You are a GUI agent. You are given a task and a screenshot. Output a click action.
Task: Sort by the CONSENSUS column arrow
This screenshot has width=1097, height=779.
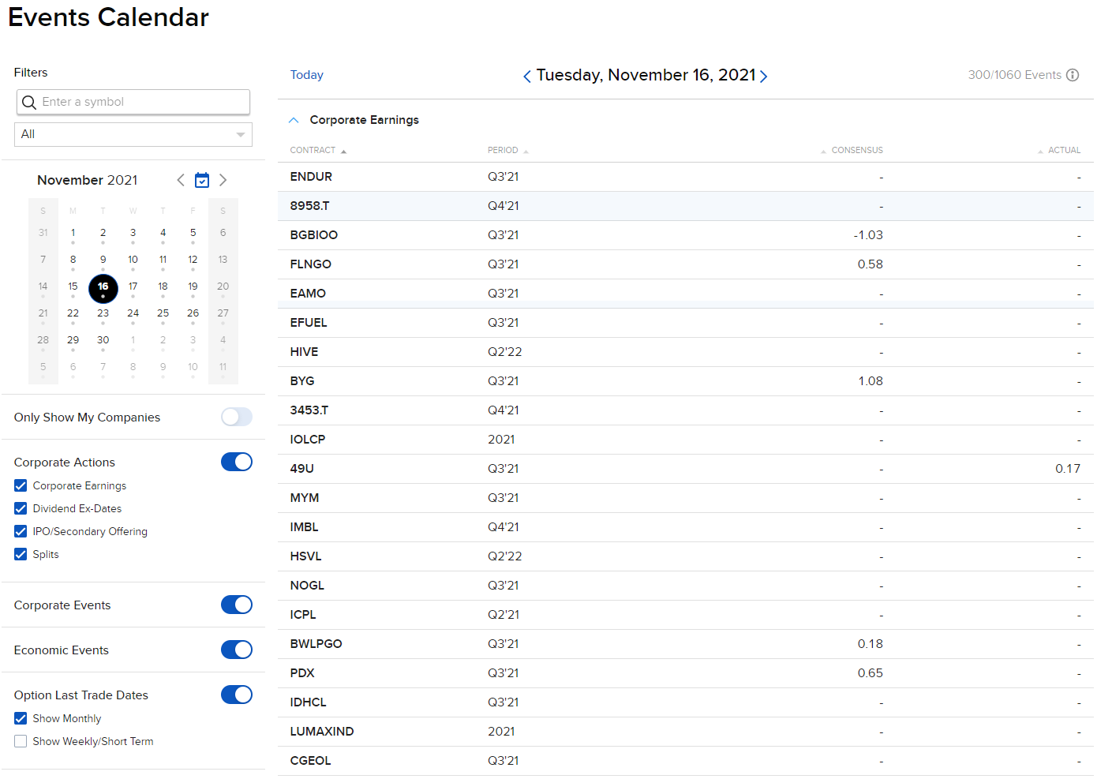[822, 150]
